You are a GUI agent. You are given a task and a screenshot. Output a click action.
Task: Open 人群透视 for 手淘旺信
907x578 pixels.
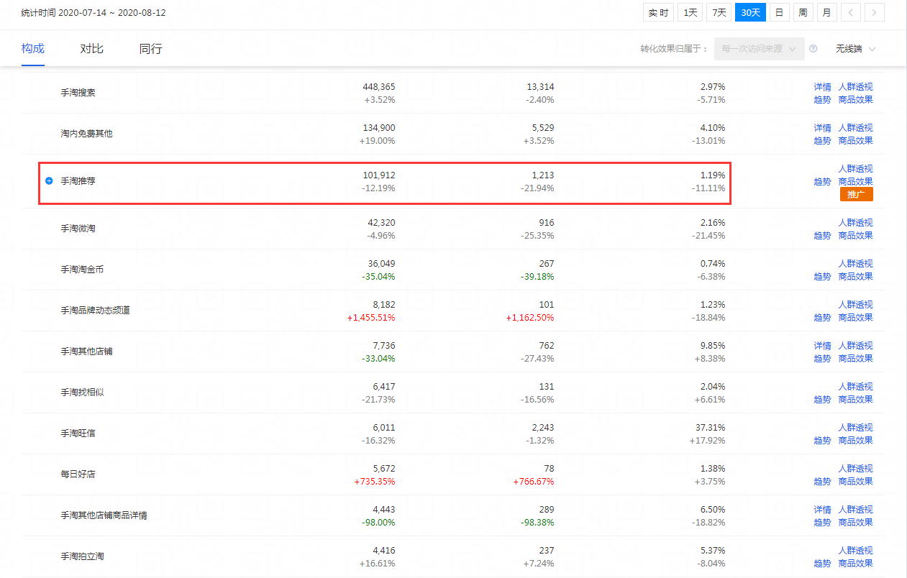click(855, 428)
